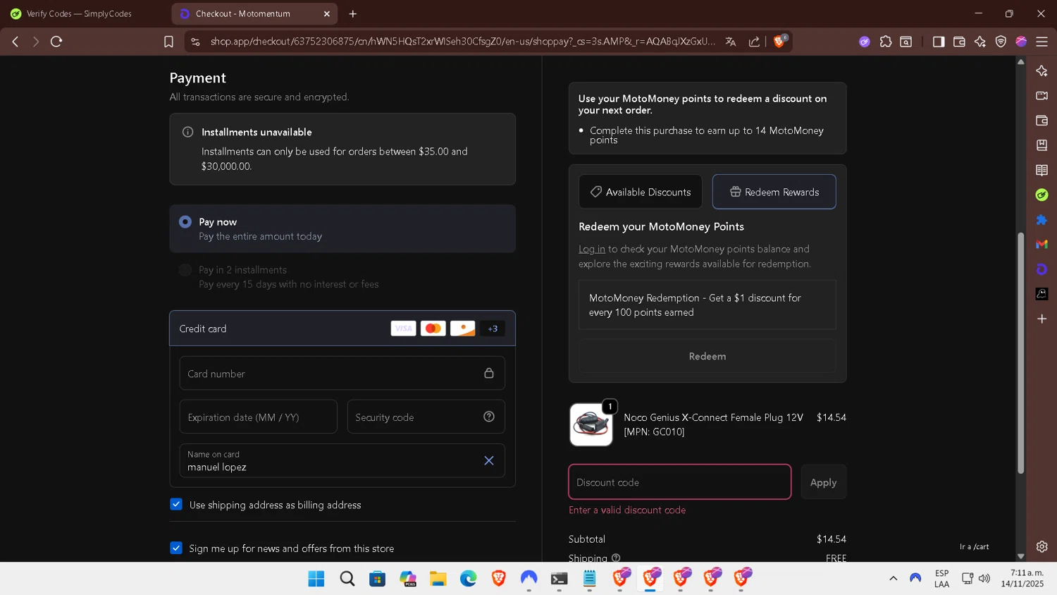Apply the discount code
Image resolution: width=1057 pixels, height=595 pixels.
coord(823,482)
